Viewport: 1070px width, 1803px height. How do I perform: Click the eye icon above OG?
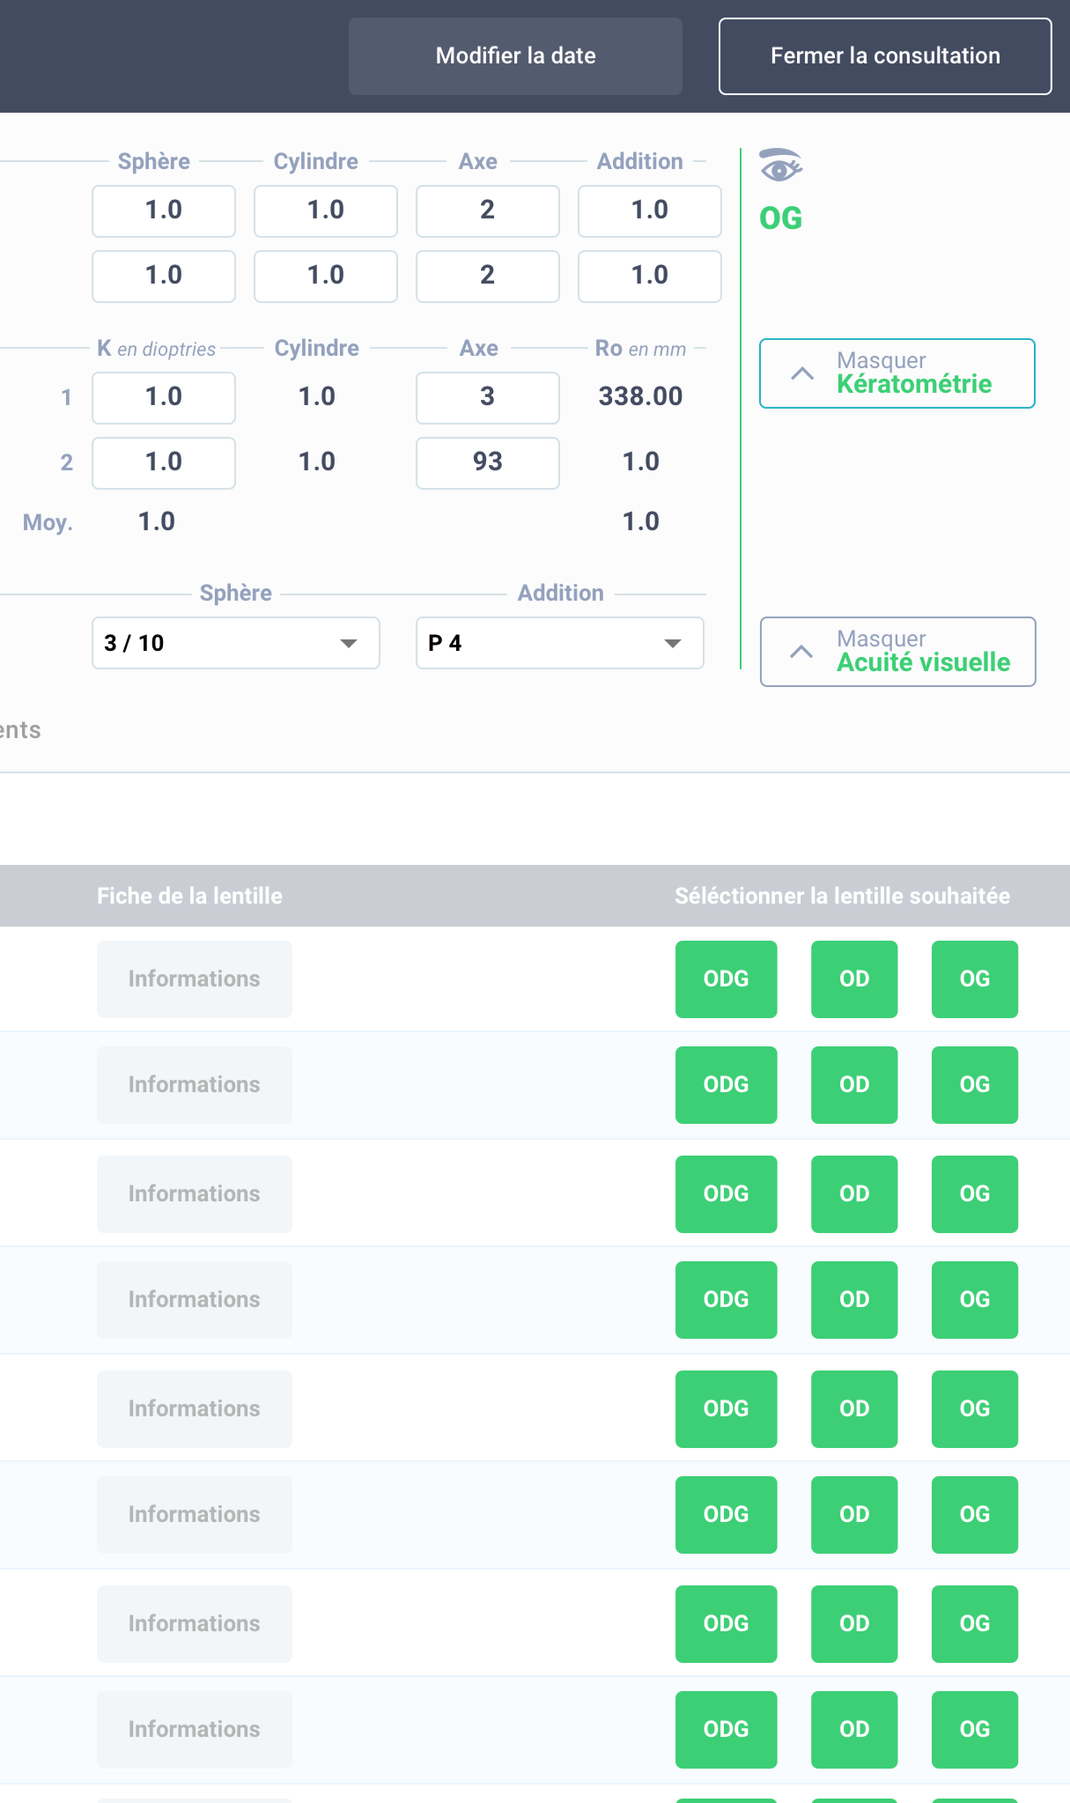pos(780,166)
